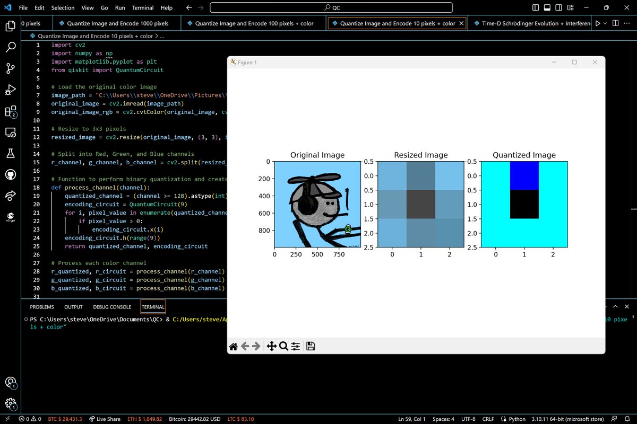The height and width of the screenshot is (424, 637).
Task: Toggle the bottom panel layout button
Action: pos(547,8)
